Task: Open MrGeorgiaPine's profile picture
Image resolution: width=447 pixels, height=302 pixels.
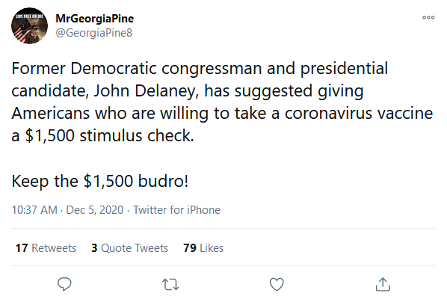Action: (29, 25)
